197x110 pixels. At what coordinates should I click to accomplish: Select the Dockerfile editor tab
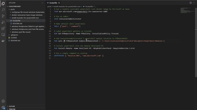[53, 3]
